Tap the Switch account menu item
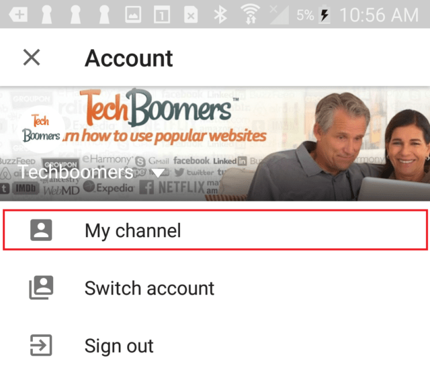The image size is (430, 382). 215,288
